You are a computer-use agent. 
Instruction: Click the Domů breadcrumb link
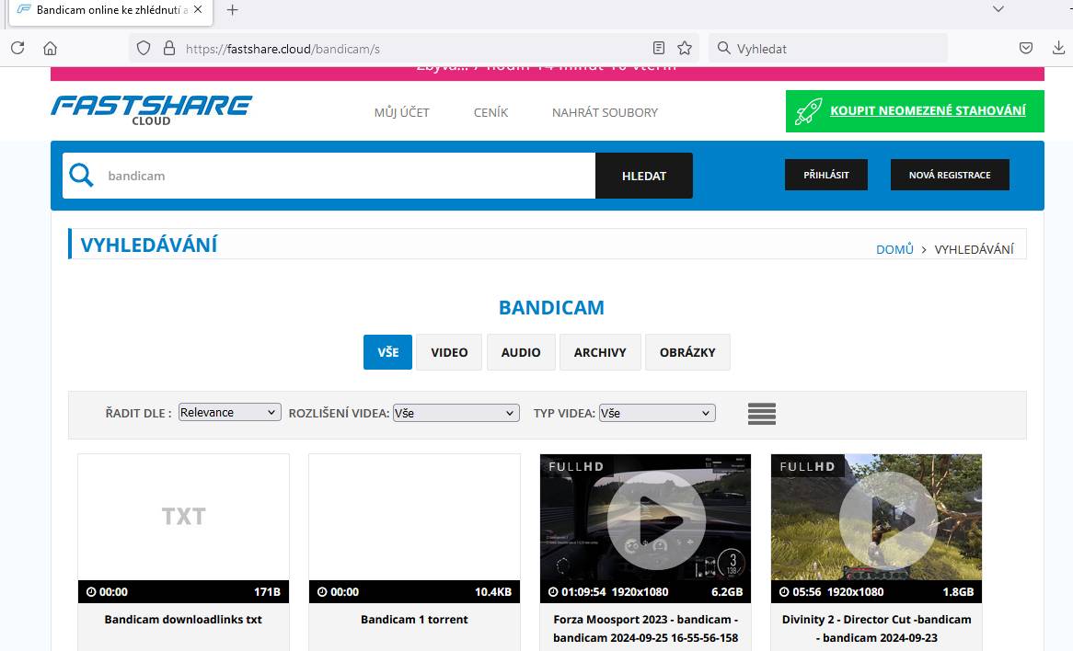click(x=894, y=249)
